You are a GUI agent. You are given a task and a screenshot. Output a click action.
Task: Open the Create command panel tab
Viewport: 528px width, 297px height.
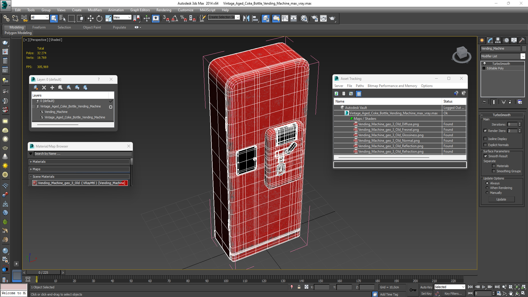(482, 40)
